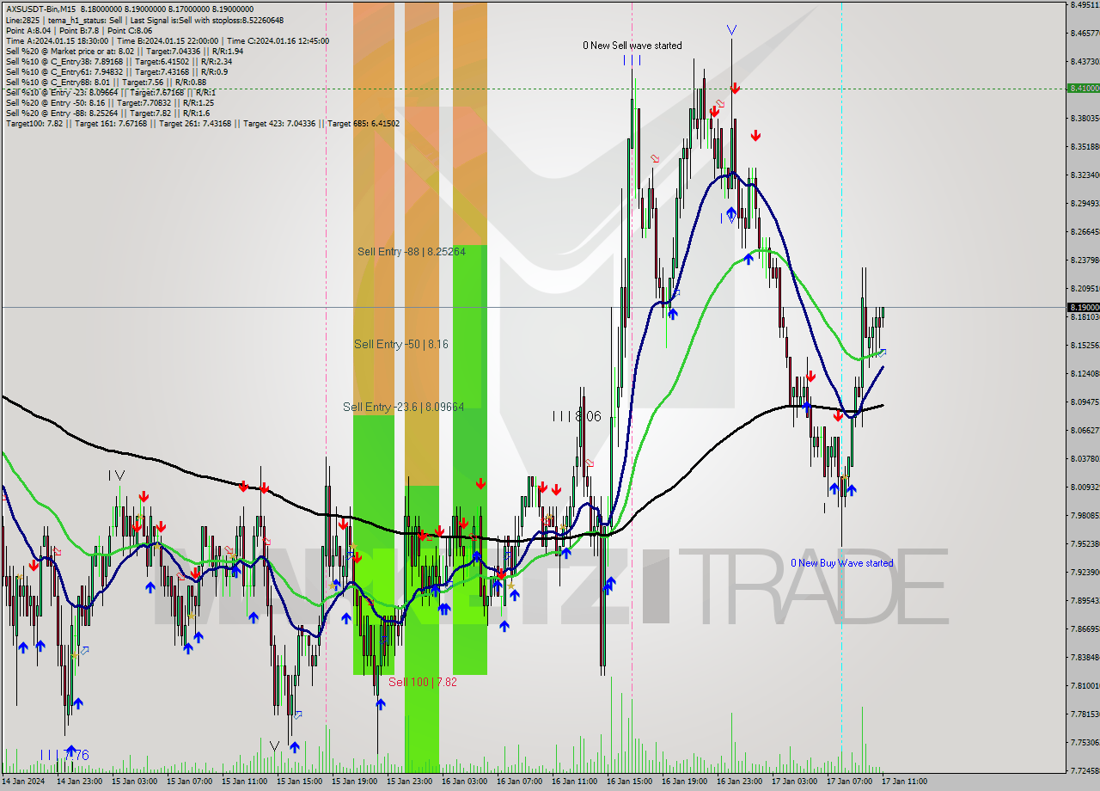Screen dimensions: 1100x791
Task: Select the 'Sell %10 @ C_Entry88: 8.01' line
Action: pos(106,82)
